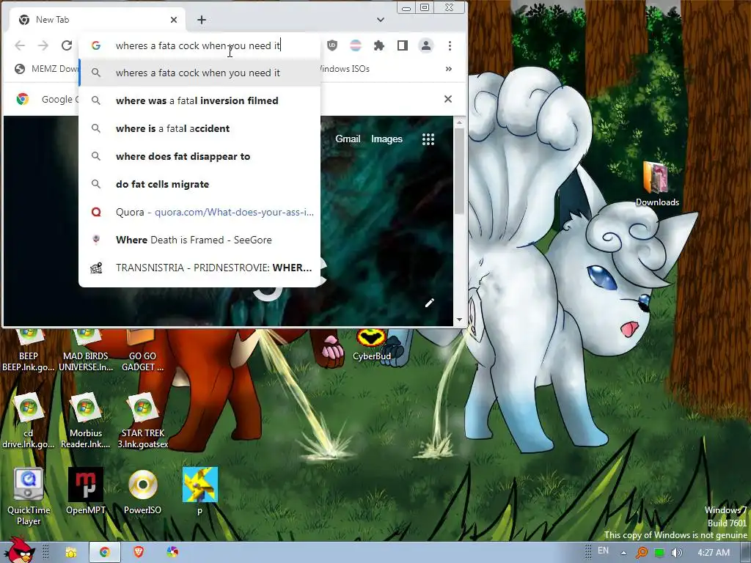This screenshot has width=751, height=563.
Task: Select the 'where was a fatal inversion filmed' suggestion
Action: pos(199,100)
